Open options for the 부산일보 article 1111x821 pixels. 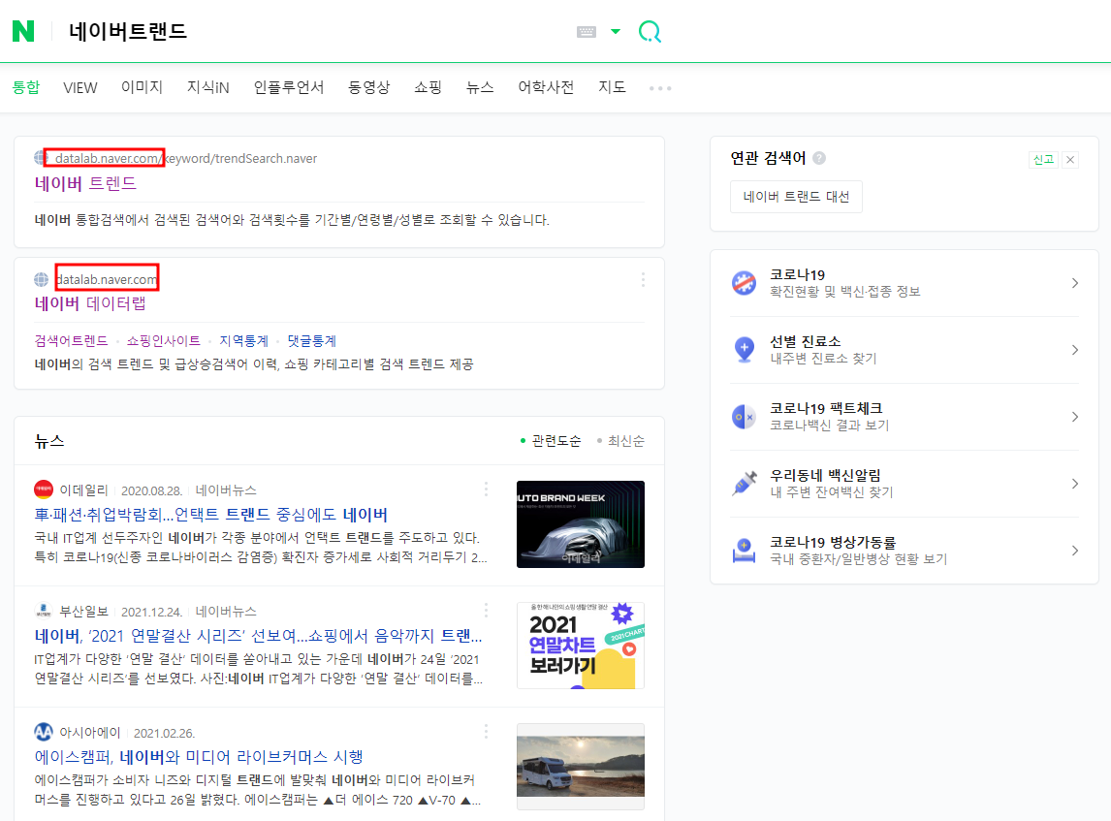point(486,610)
